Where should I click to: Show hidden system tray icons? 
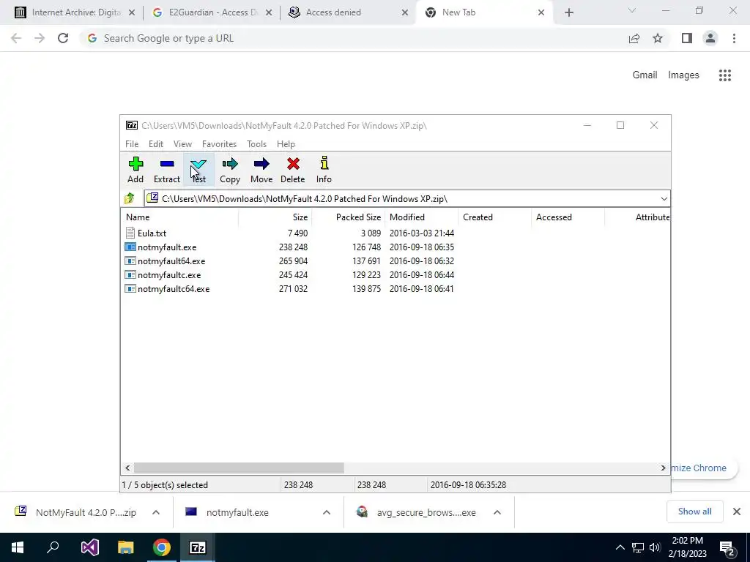[620, 547]
